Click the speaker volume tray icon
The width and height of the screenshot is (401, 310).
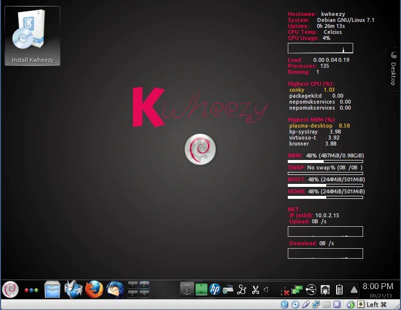click(266, 290)
